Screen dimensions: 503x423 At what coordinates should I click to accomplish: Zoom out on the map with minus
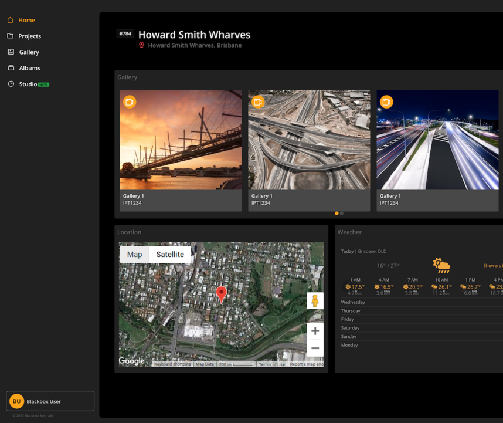pos(315,348)
